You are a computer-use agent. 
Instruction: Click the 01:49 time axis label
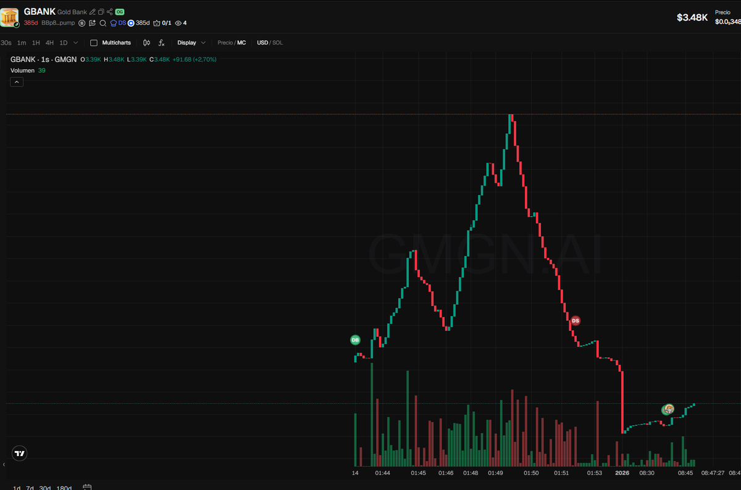495,473
